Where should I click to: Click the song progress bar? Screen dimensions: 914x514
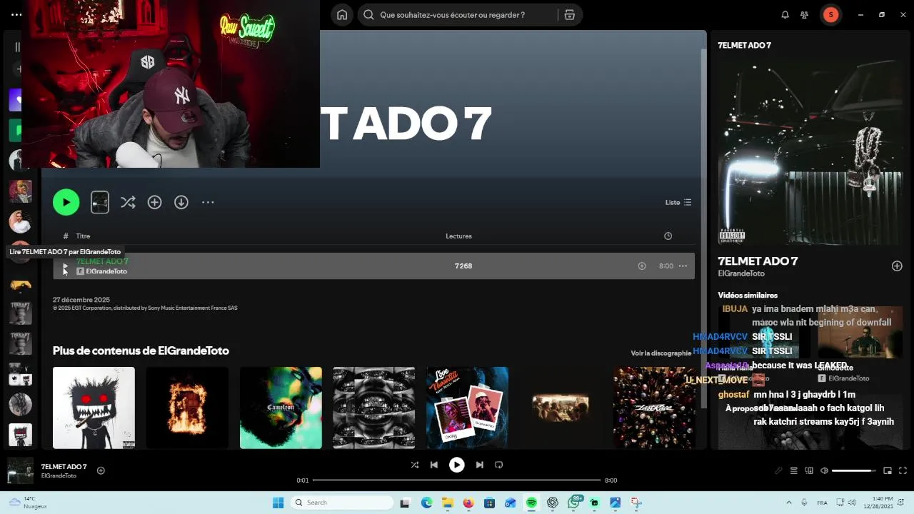pyautogui.click(x=457, y=480)
